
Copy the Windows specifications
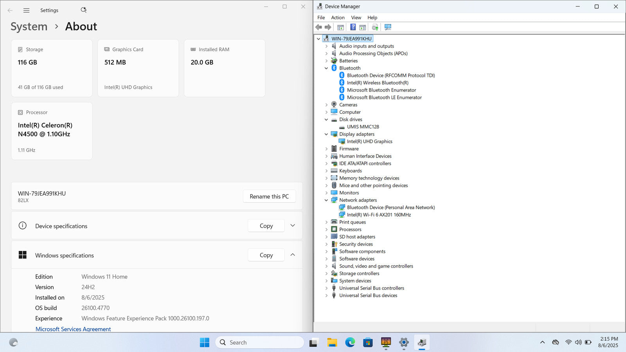tap(266, 255)
